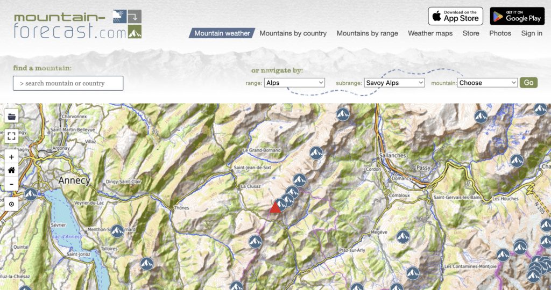The width and height of the screenshot is (551, 290).
Task: Zoom out of the map
Action: [12, 184]
